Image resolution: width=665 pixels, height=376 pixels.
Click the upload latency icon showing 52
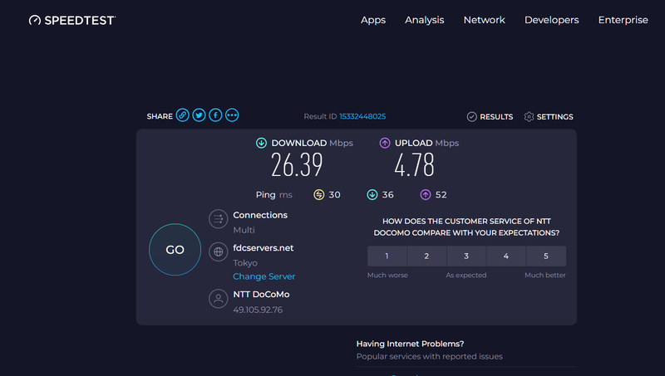(x=426, y=195)
